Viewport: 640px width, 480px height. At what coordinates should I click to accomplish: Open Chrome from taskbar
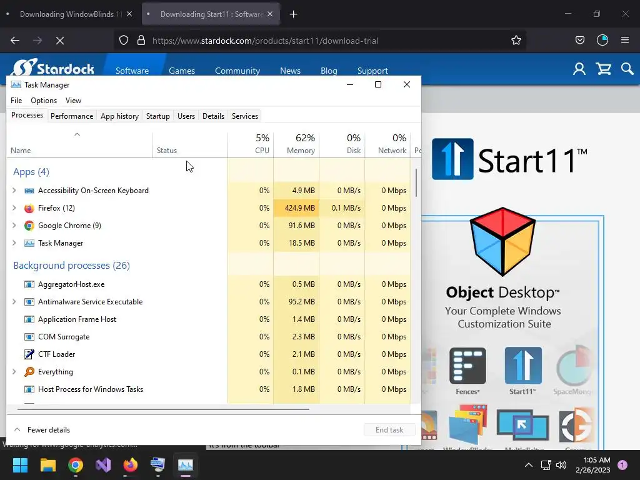click(x=76, y=465)
